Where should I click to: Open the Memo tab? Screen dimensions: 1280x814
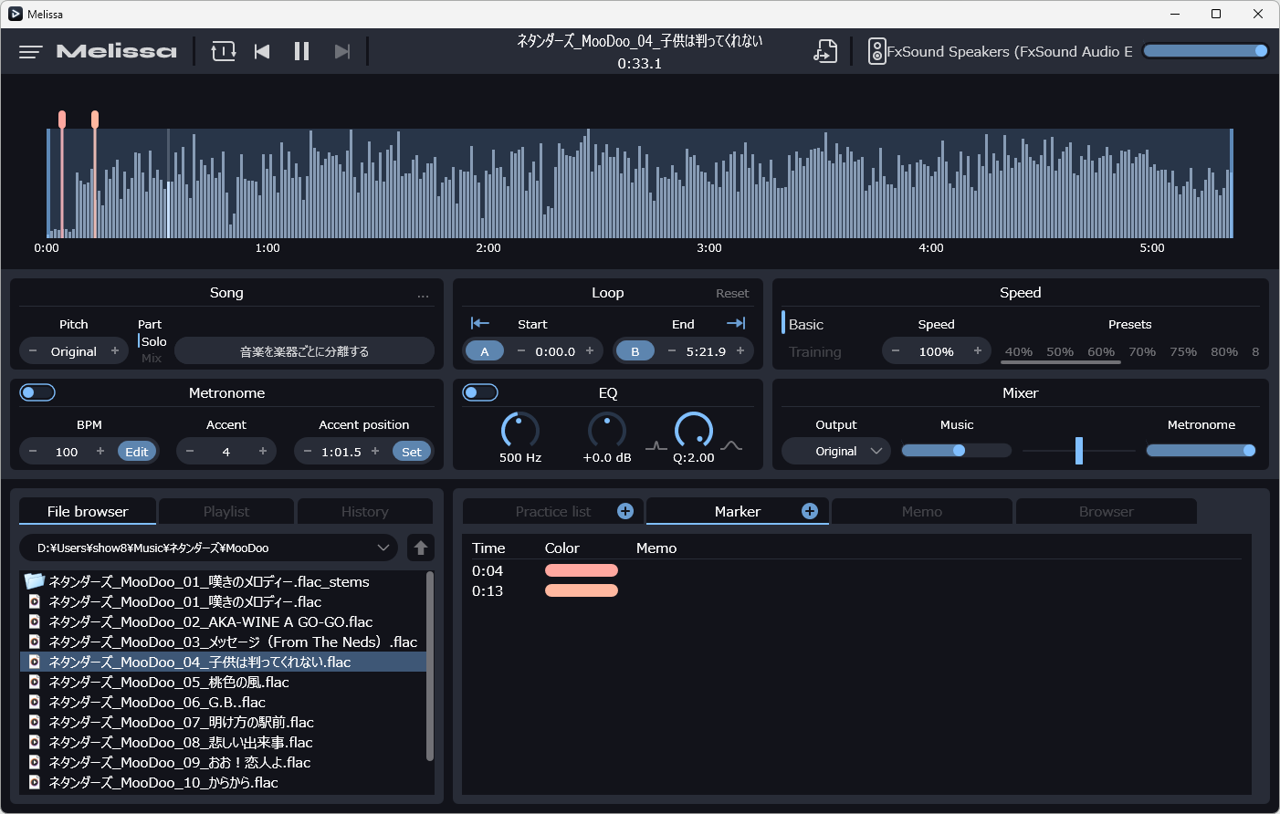pyautogui.click(x=921, y=512)
